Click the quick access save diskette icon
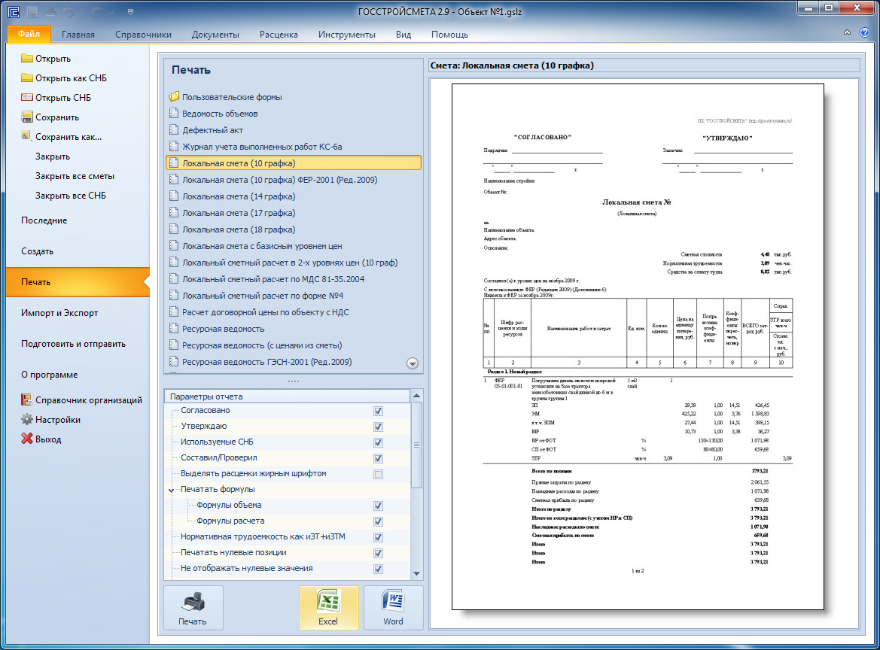Image resolution: width=880 pixels, height=650 pixels. pos(32,12)
